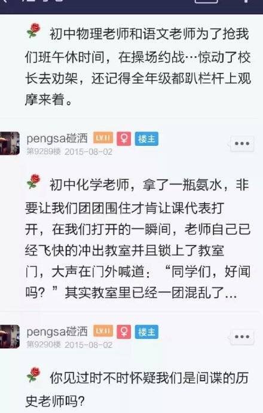The image size is (263, 413).
Task: Click the post text about 初中化学老师 and 氨水
Action: tap(137, 238)
